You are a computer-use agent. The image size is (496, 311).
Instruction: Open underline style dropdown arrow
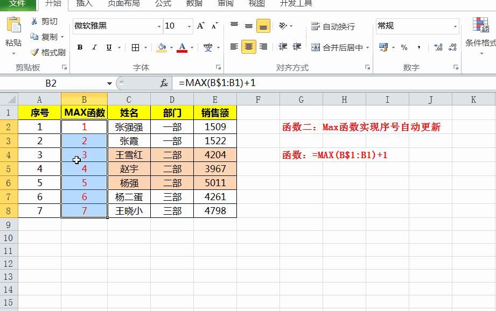(x=119, y=48)
